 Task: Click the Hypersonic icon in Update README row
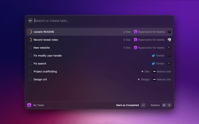[136, 32]
